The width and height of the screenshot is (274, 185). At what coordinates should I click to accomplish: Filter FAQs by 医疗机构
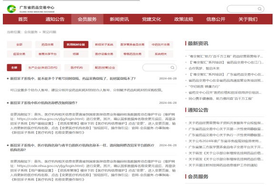pyautogui.click(x=77, y=68)
